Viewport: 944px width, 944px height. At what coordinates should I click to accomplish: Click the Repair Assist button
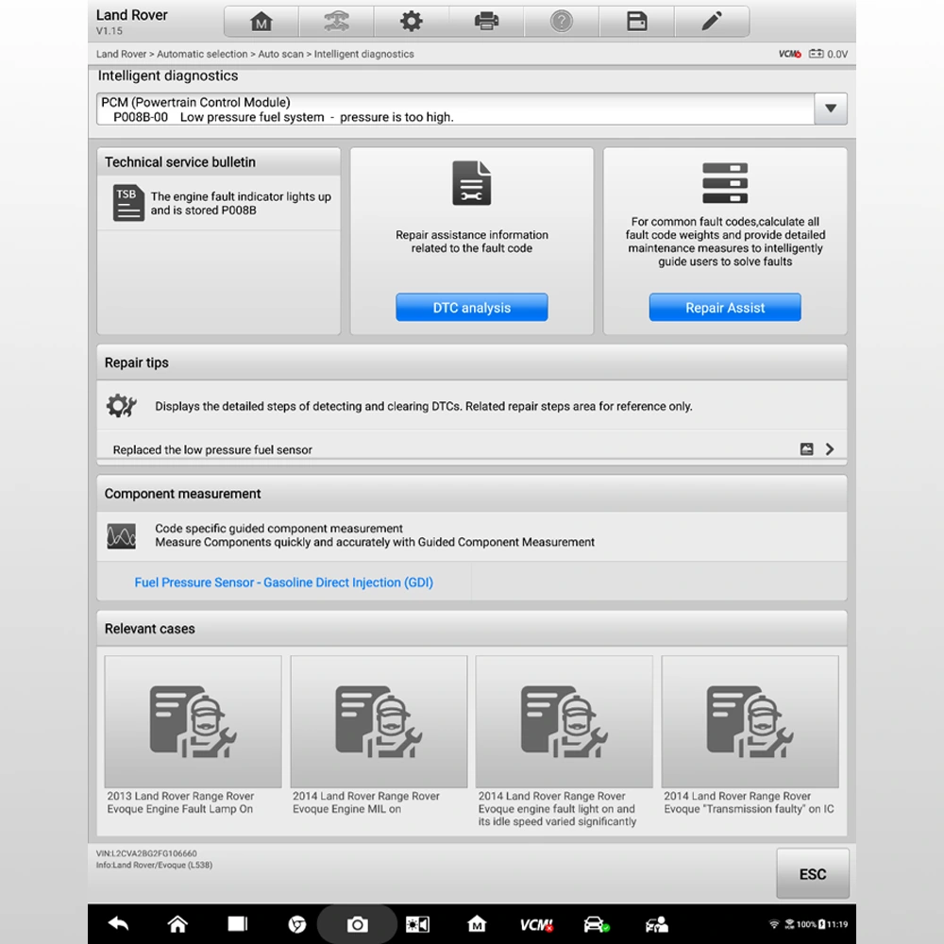pos(724,308)
